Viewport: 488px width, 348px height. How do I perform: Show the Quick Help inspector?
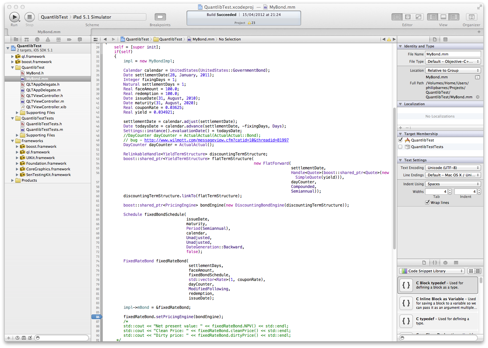[x=445, y=39]
